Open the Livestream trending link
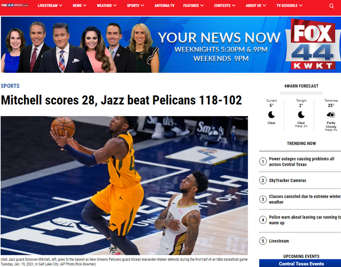The width and height of the screenshot is (341, 267). click(x=279, y=241)
